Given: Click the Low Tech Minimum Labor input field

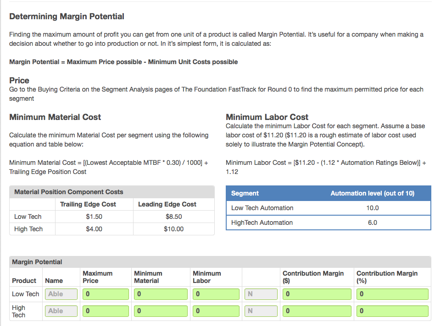Looking at the screenshot, I should (x=216, y=293).
